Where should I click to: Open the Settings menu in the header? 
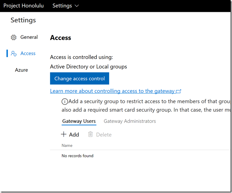[66, 6]
